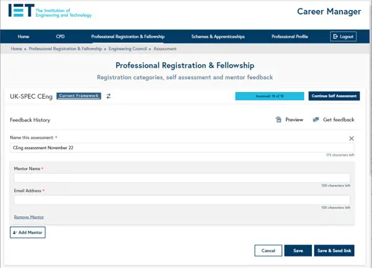Click the Current Framework badge
This screenshot has height=268, width=372.
tap(78, 96)
